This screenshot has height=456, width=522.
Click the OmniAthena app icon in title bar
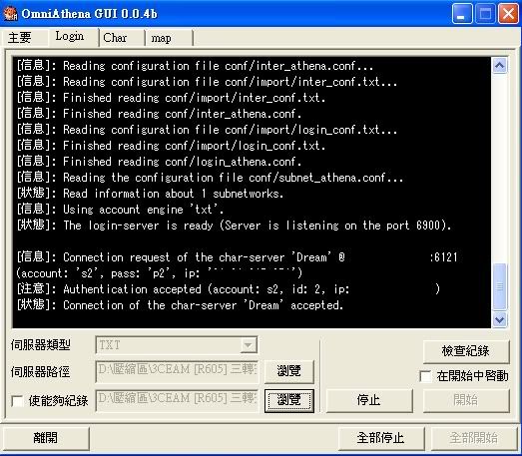point(10,13)
